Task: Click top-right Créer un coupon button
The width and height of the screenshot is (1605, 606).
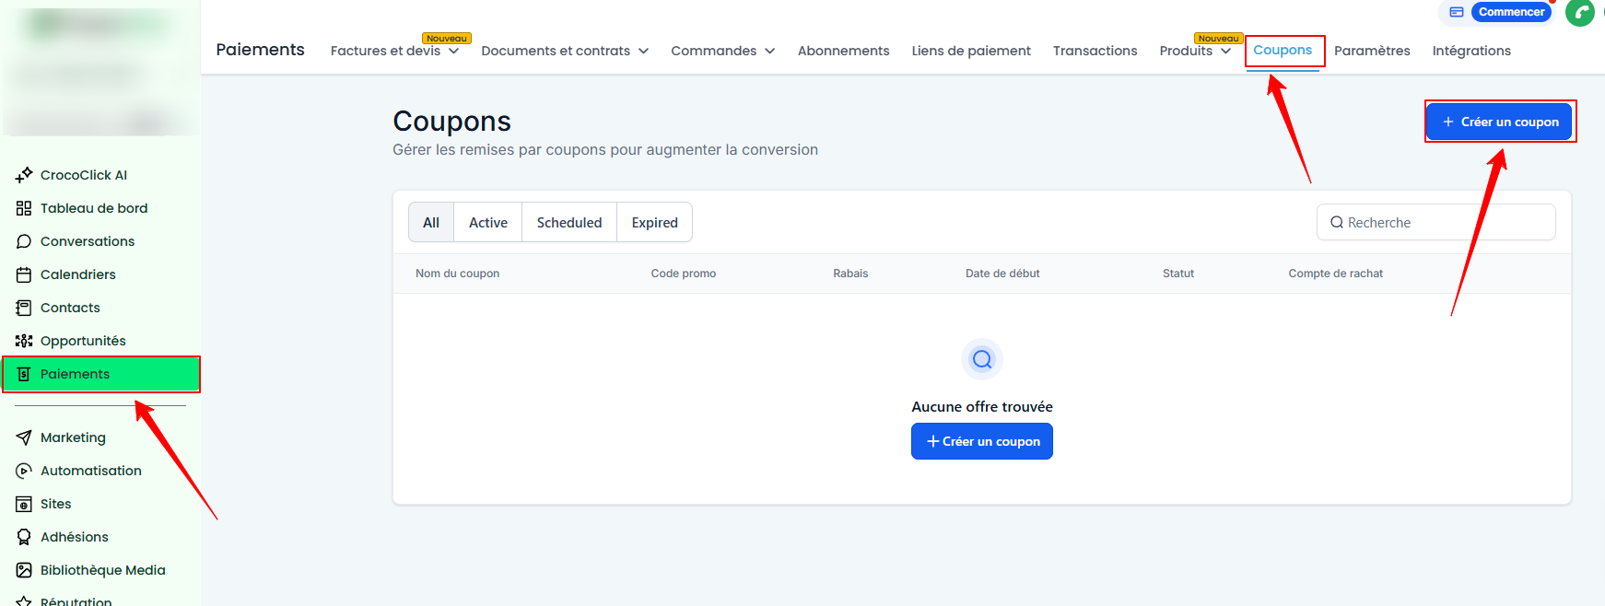Action: pyautogui.click(x=1499, y=122)
